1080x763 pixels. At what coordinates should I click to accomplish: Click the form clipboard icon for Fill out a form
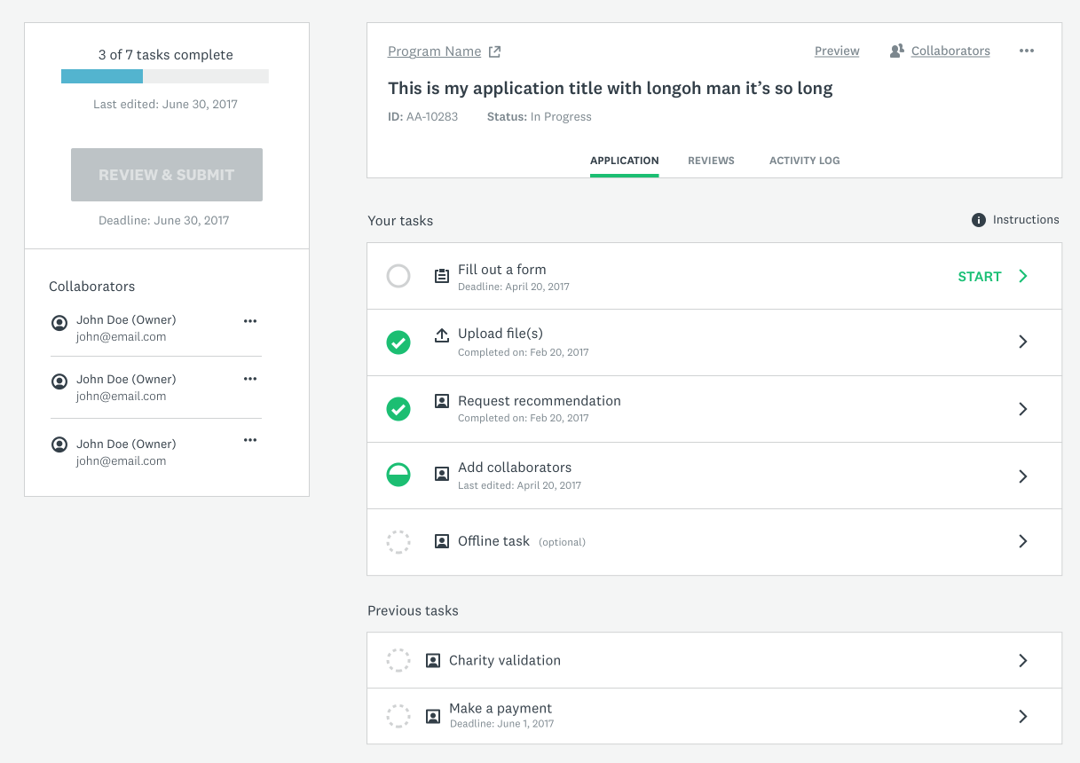coord(441,276)
